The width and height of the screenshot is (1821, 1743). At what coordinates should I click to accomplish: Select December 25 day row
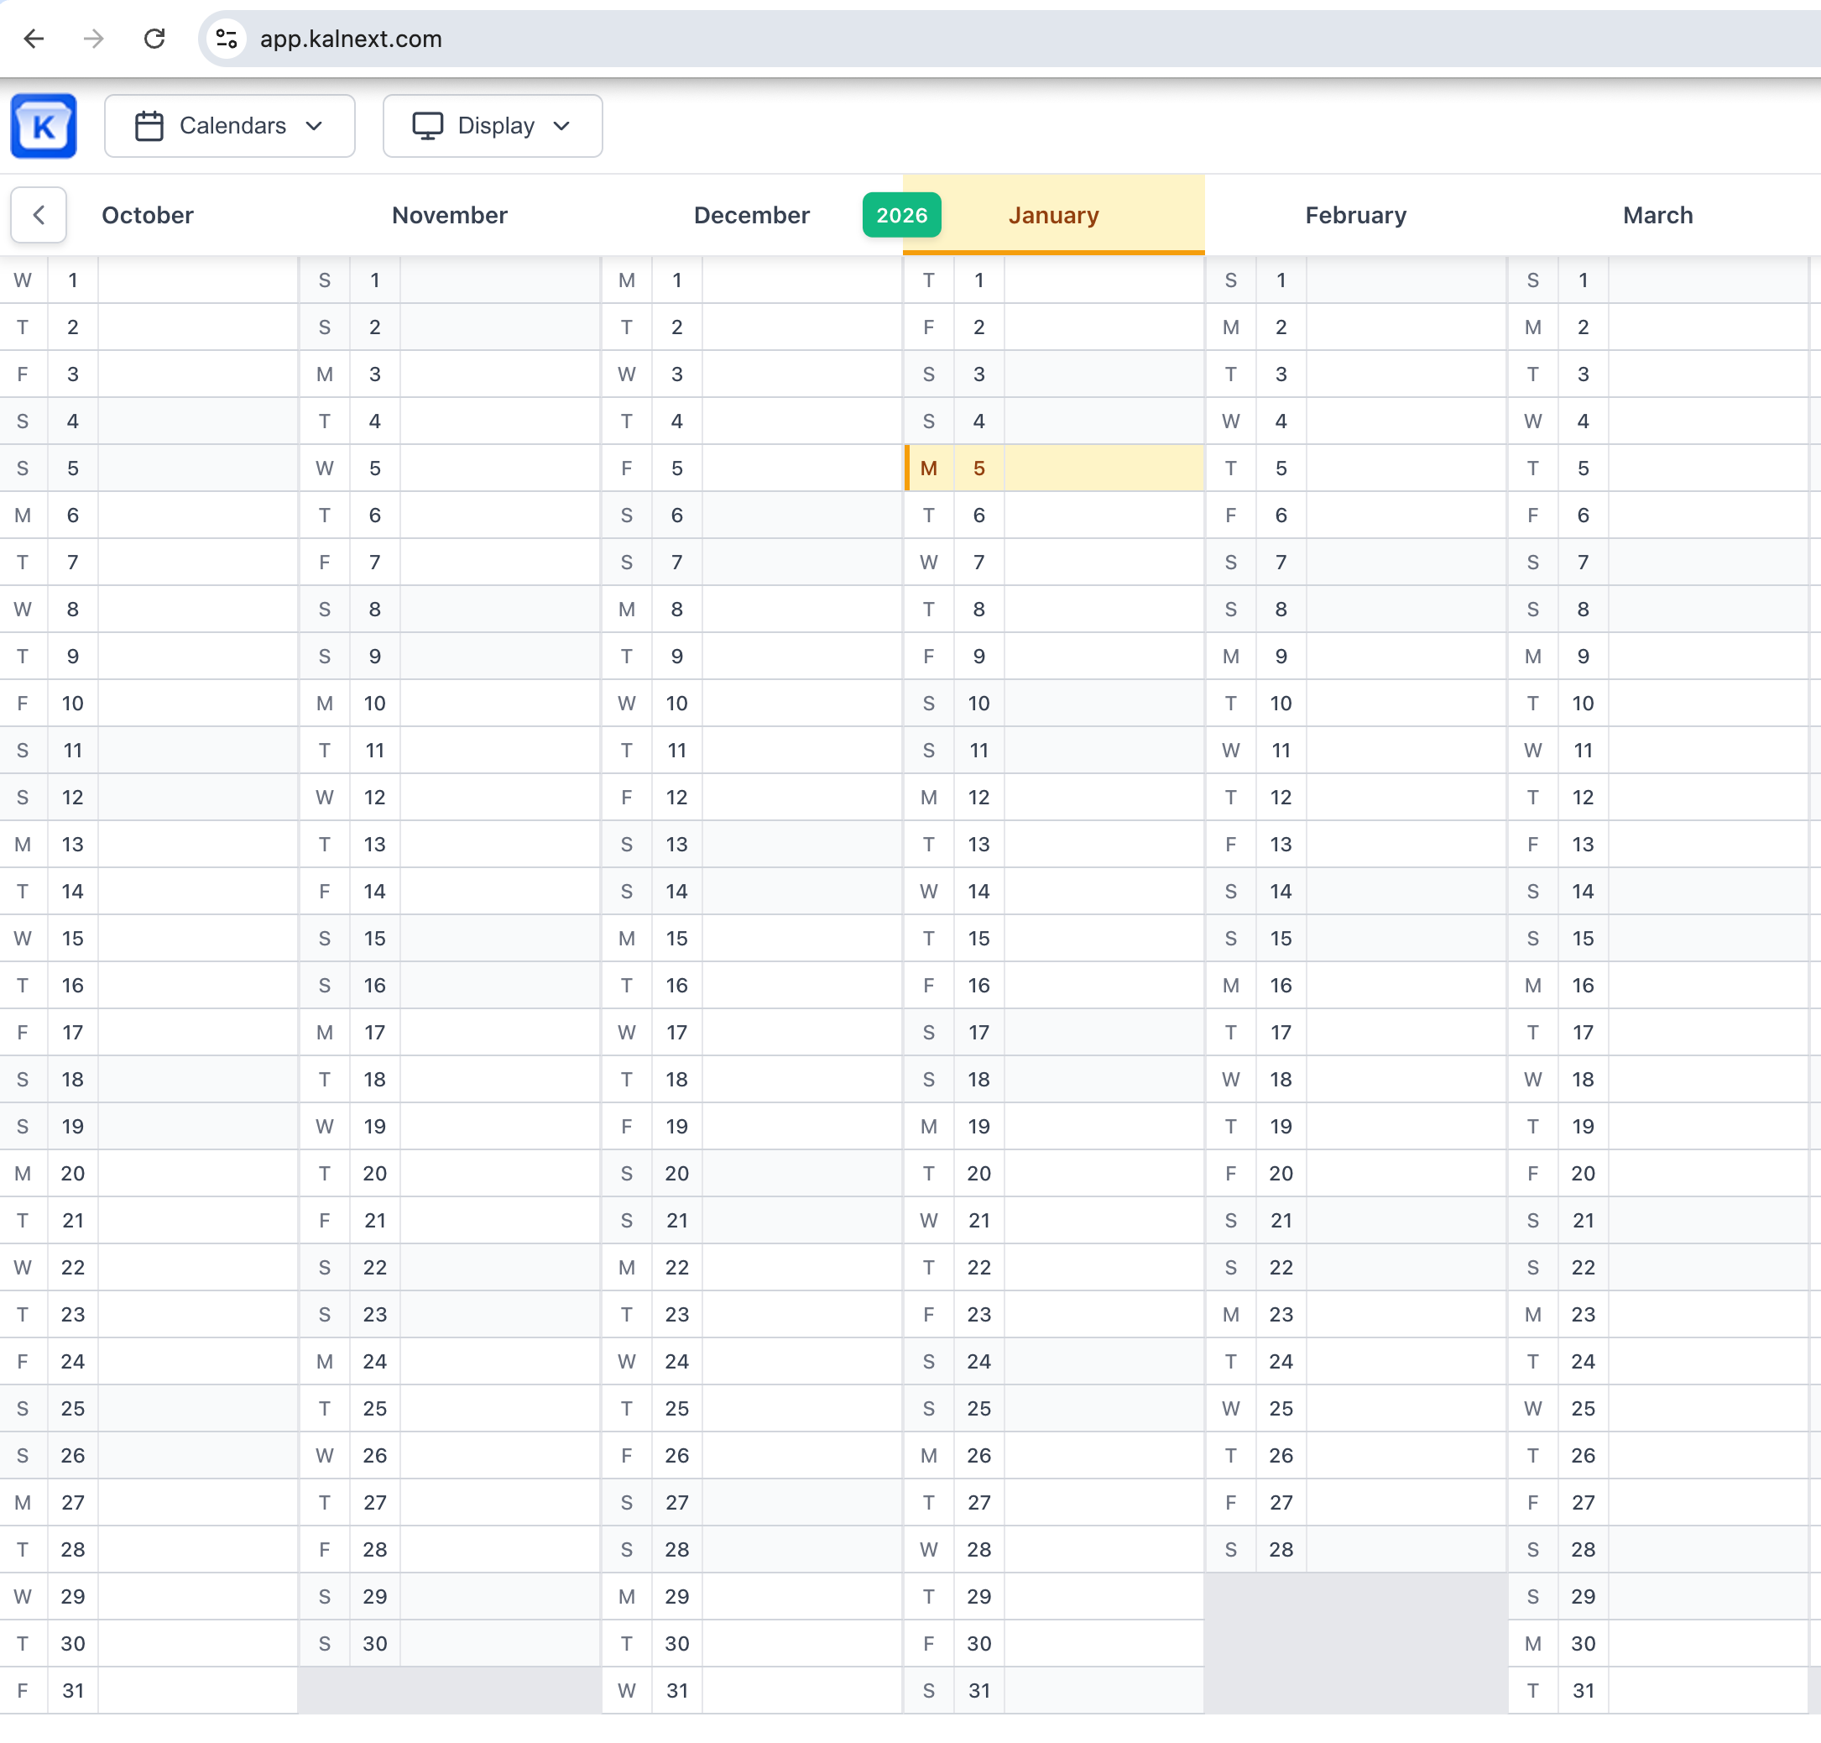751,1408
